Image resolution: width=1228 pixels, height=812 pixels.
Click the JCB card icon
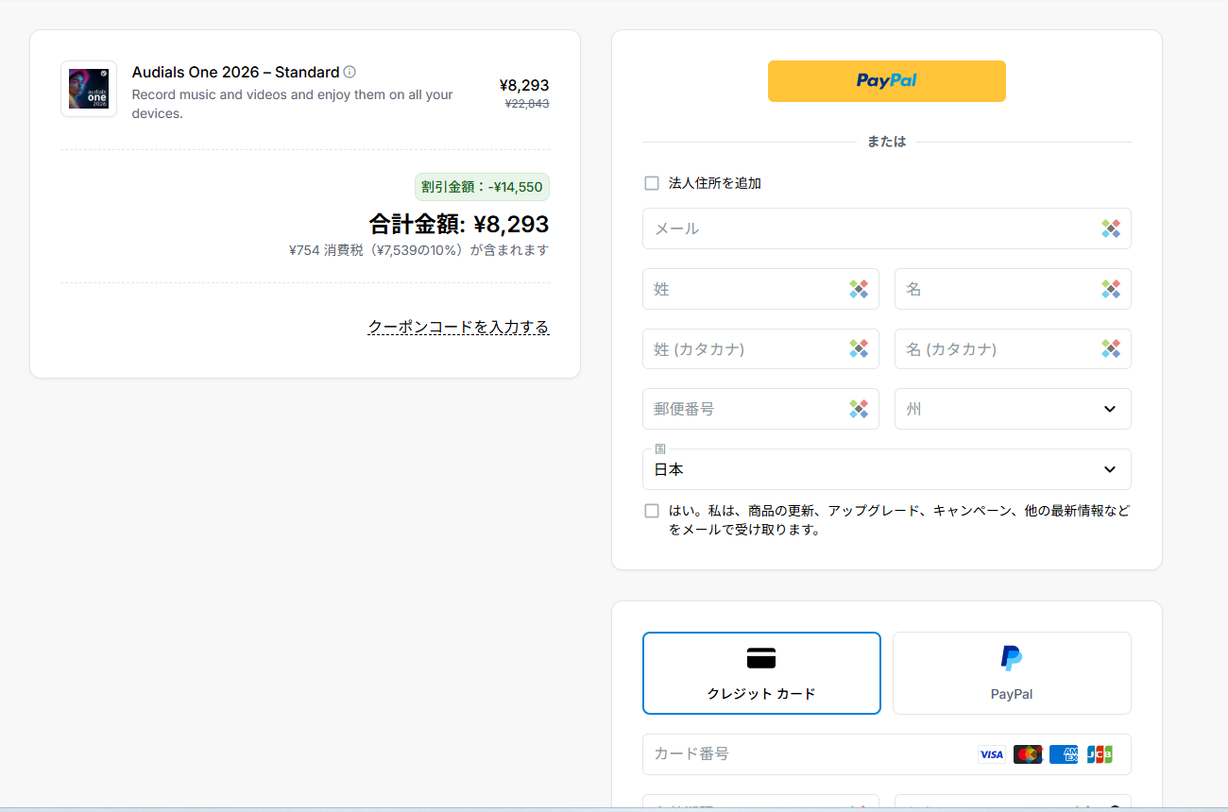pos(1100,754)
